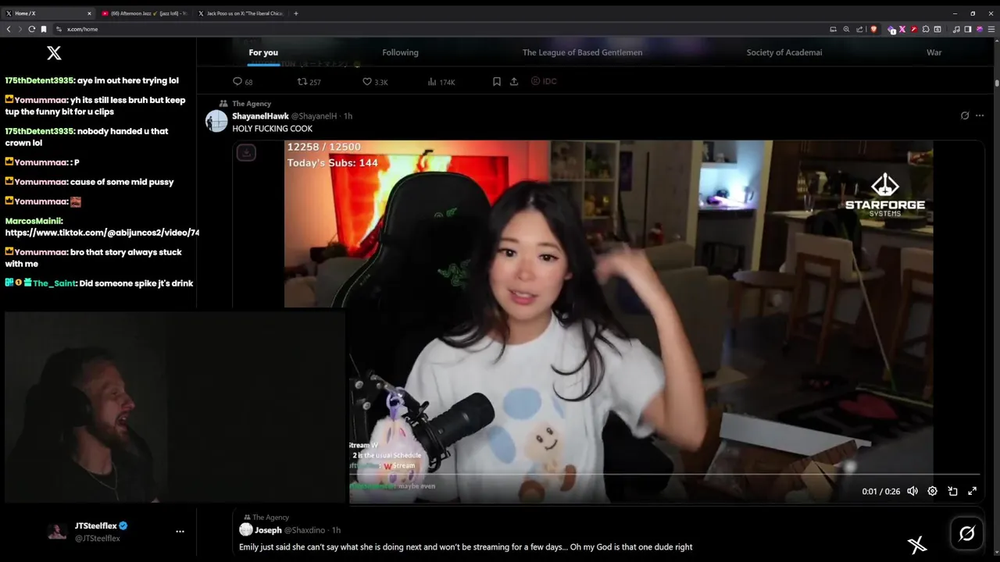Open the War tab

(x=934, y=52)
